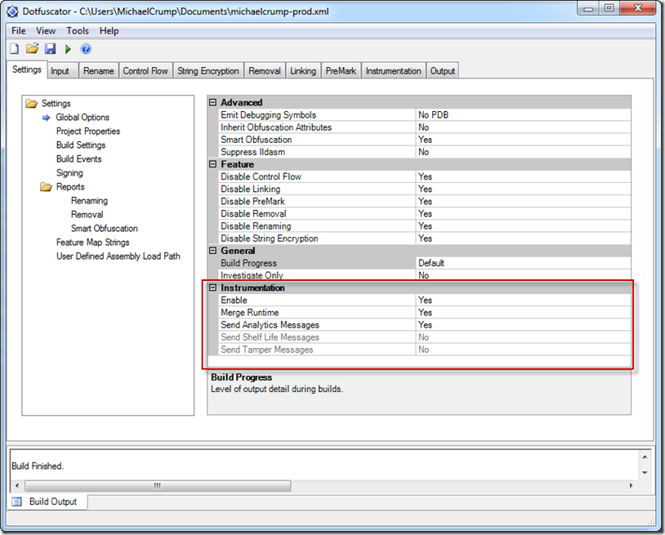Open the Help menu
Image resolution: width=665 pixels, height=535 pixels.
109,31
